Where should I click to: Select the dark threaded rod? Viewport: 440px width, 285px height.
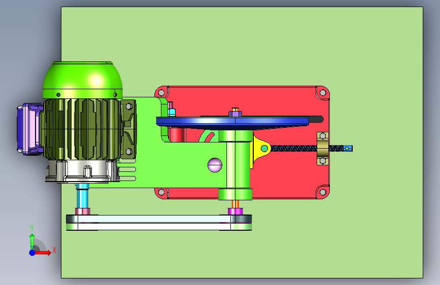pyautogui.click(x=293, y=148)
